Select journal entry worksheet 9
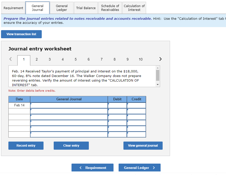Image resolution: width=226 pixels, height=175 pixels. pyautogui.click(x=128, y=59)
